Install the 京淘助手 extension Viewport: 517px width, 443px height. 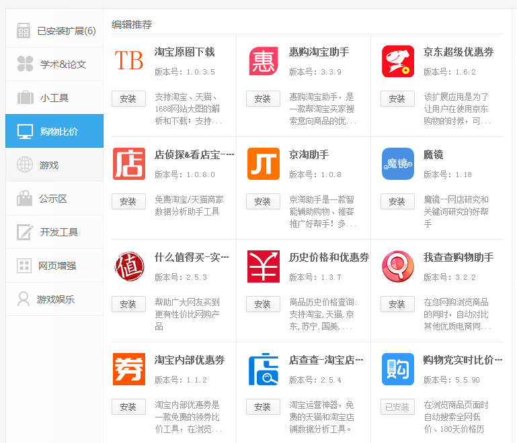(x=263, y=201)
